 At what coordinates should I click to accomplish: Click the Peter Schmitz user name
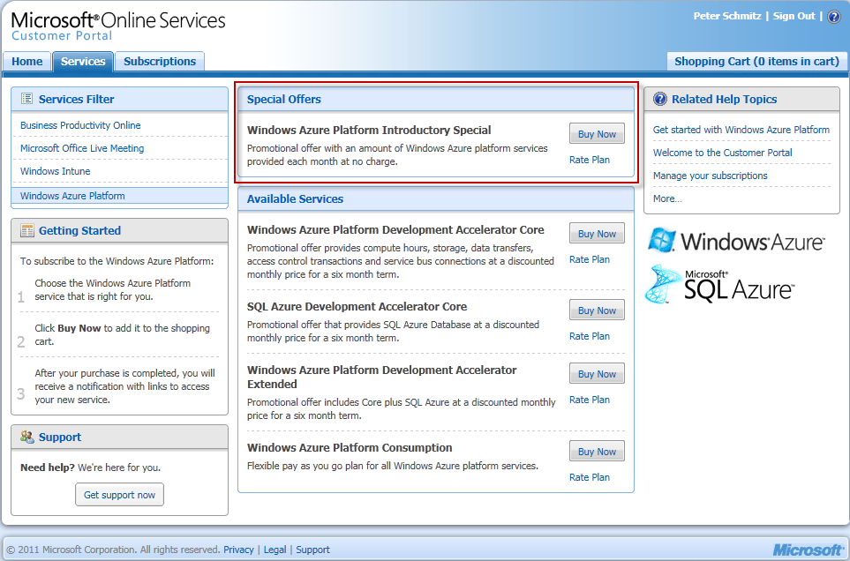pos(727,16)
